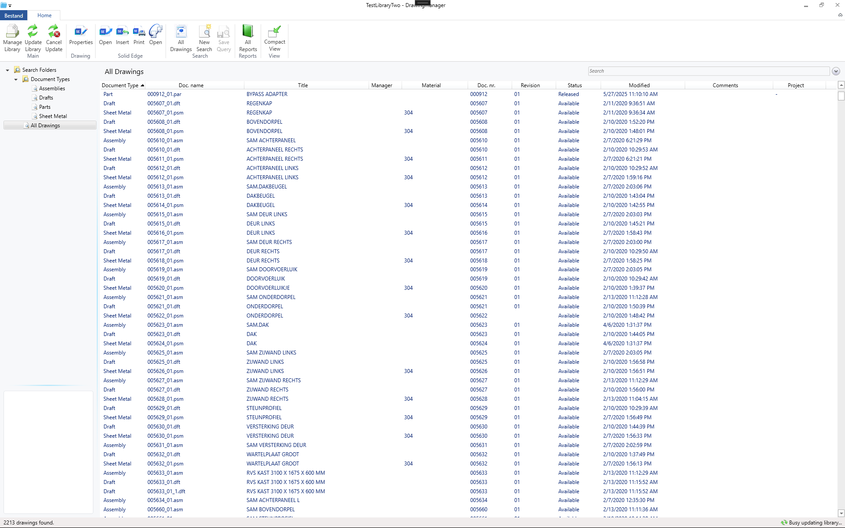Open drawing Properties

click(x=81, y=37)
